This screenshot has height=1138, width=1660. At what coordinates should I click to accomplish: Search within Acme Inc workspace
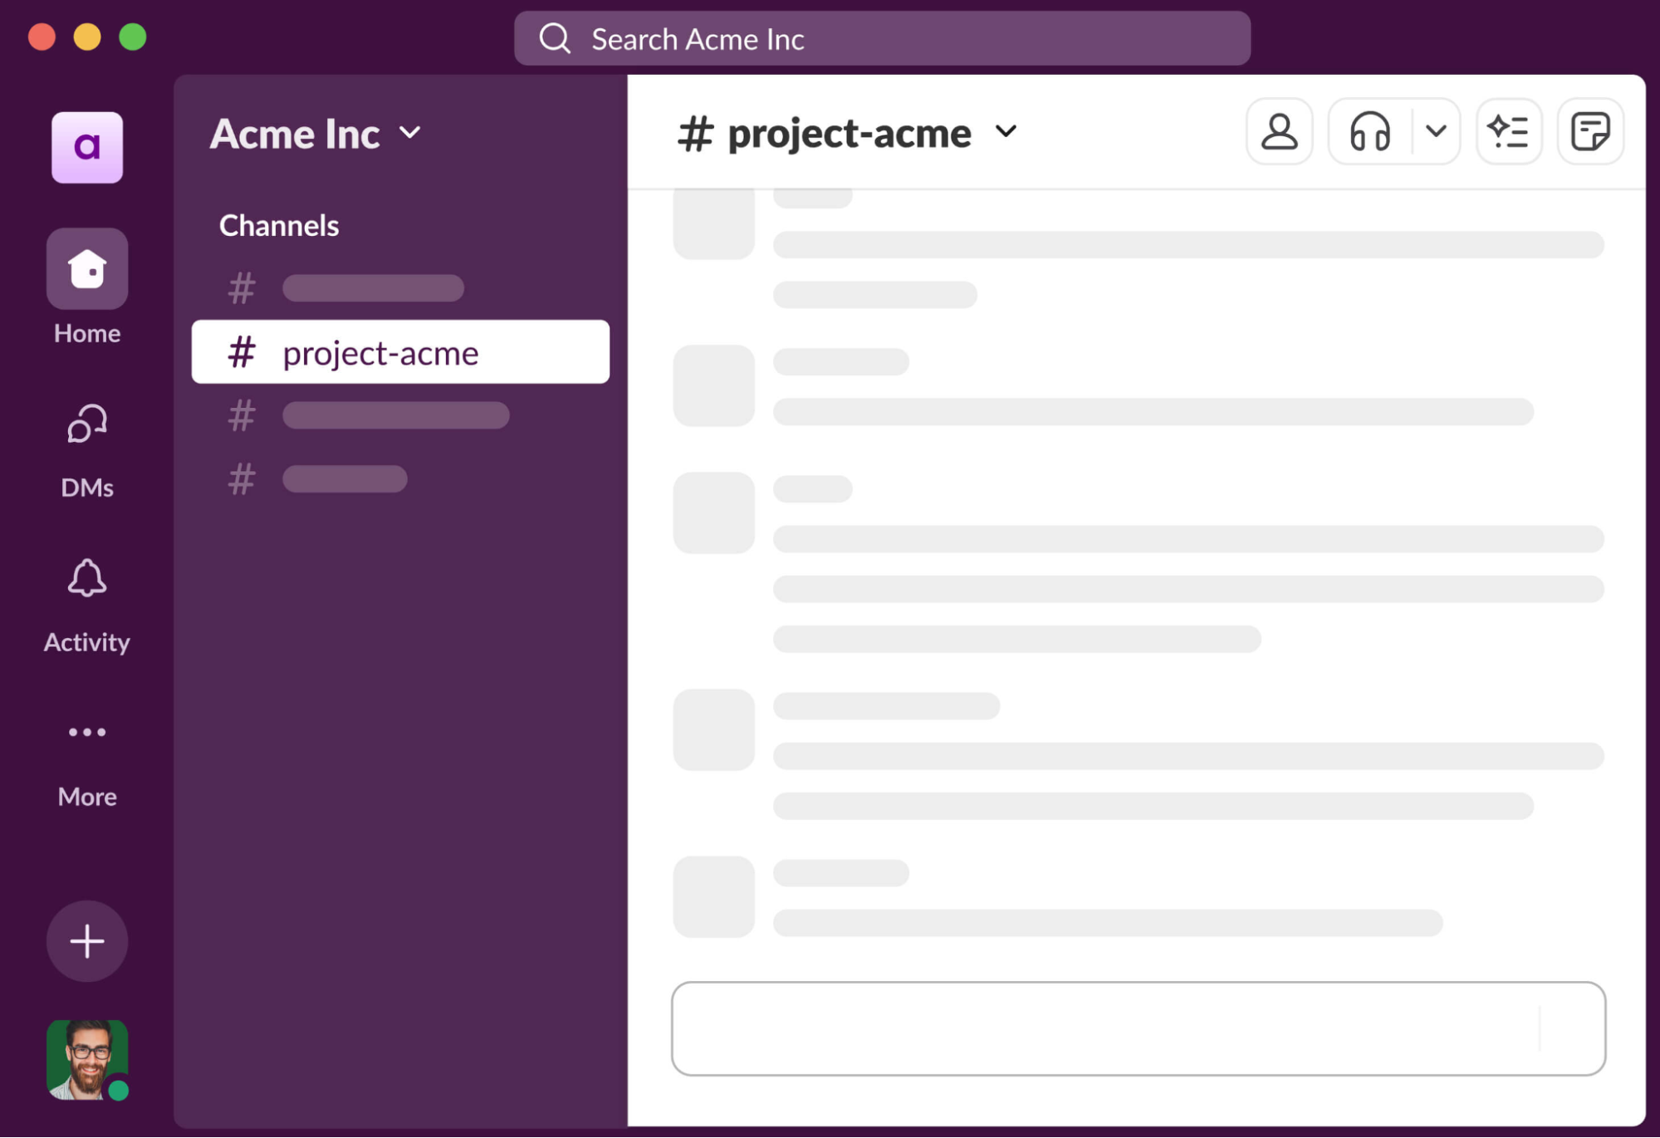(882, 38)
